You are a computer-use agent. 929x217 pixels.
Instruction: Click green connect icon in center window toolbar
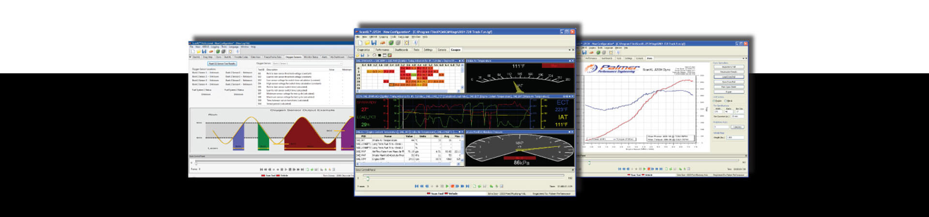coord(391,43)
